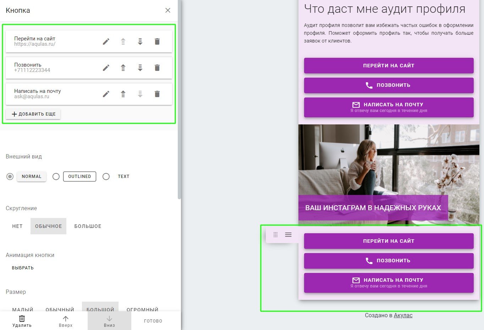Click 'ДОБАВИТЬ ЕЩЕ' to add a button

tap(33, 114)
